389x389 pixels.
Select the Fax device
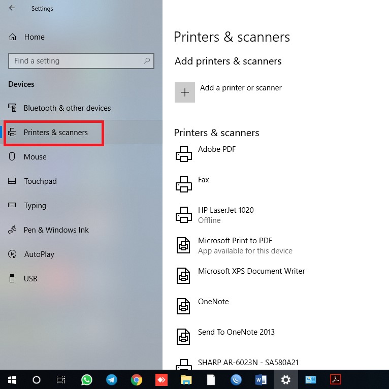[204, 180]
